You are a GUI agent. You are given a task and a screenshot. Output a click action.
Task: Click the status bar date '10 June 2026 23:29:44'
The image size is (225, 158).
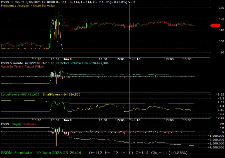coord(58,153)
